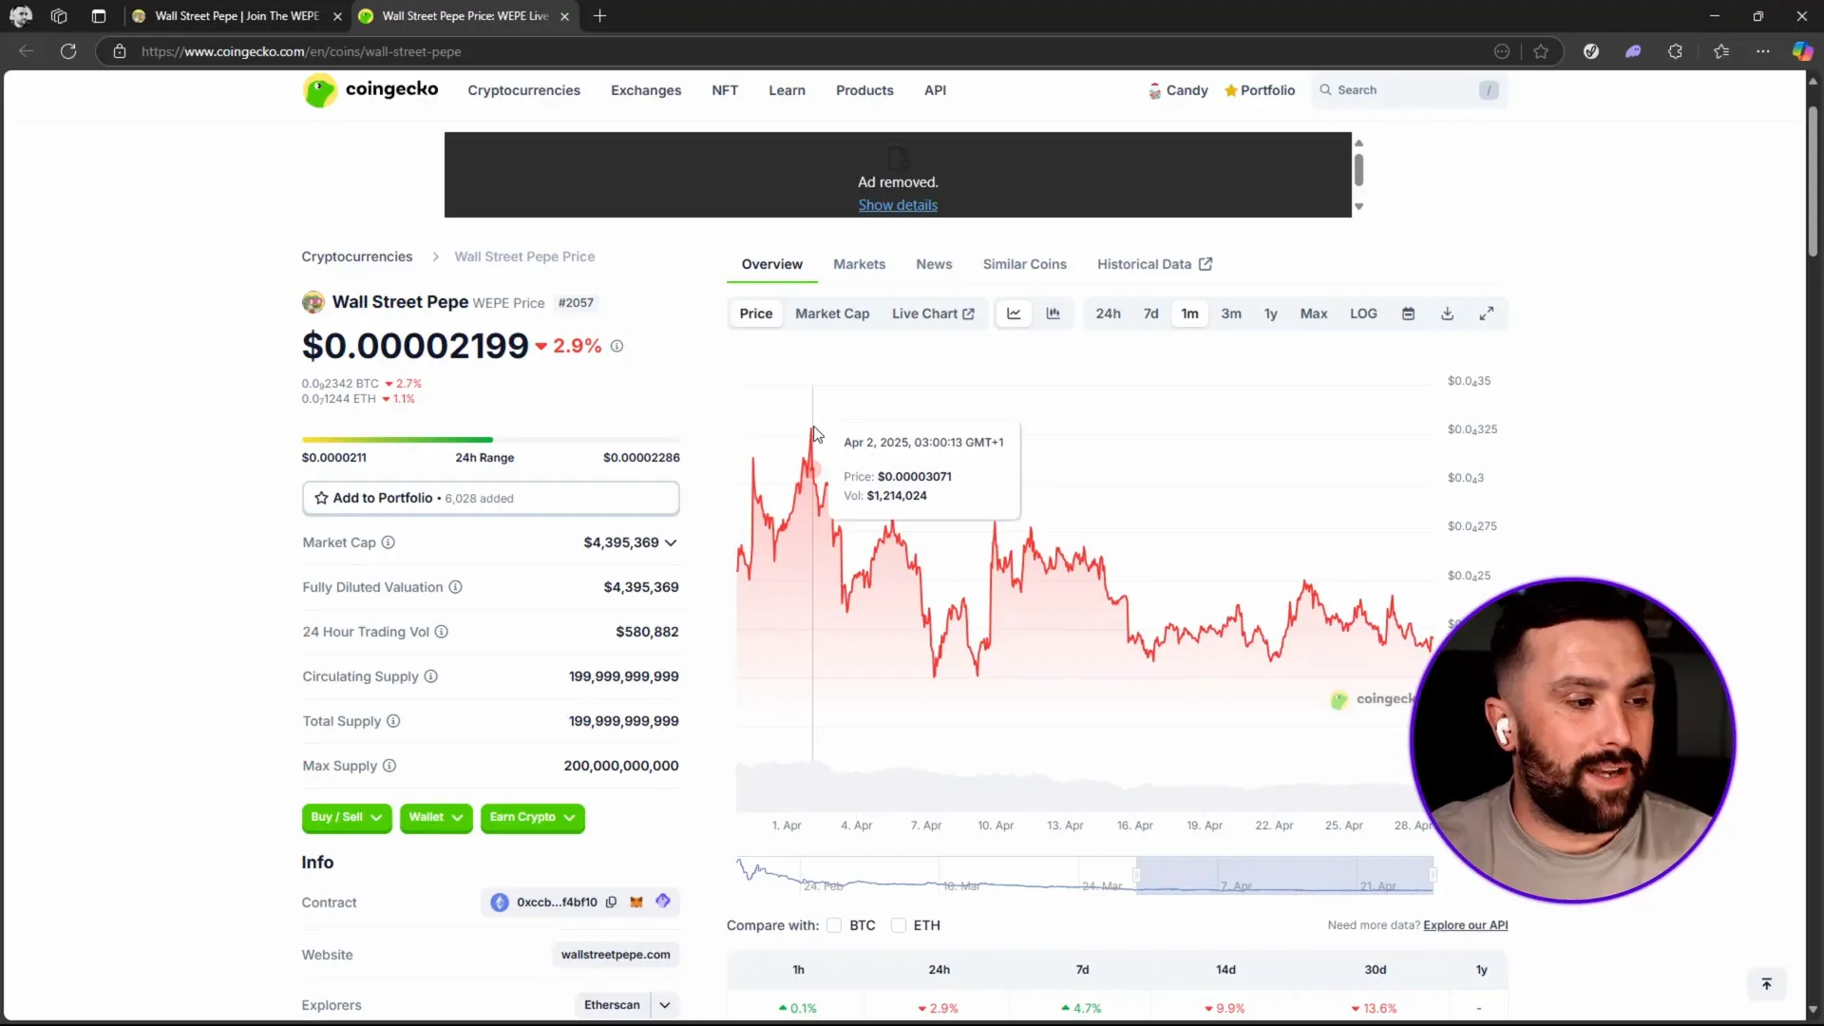Screen dimensions: 1824x1026
Task: Add token to MetaMask fox icon
Action: 636,902
